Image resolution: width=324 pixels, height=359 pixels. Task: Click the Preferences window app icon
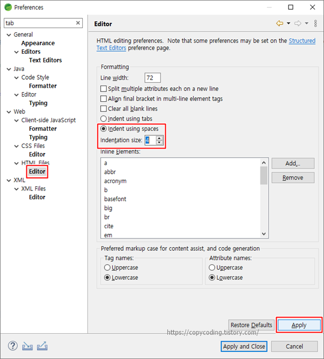8,8
